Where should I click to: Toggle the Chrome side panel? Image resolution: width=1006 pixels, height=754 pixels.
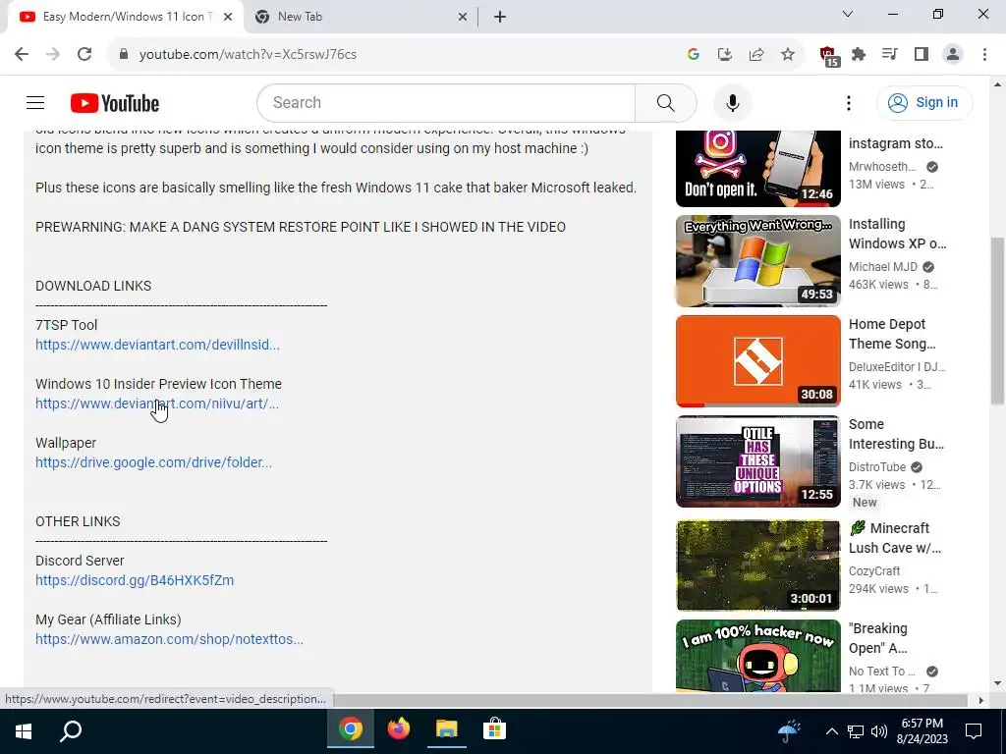point(922,55)
